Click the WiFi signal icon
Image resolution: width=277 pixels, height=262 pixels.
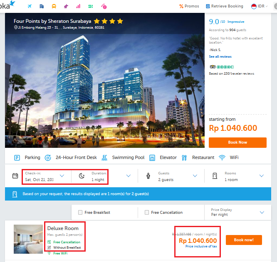coord(222,157)
